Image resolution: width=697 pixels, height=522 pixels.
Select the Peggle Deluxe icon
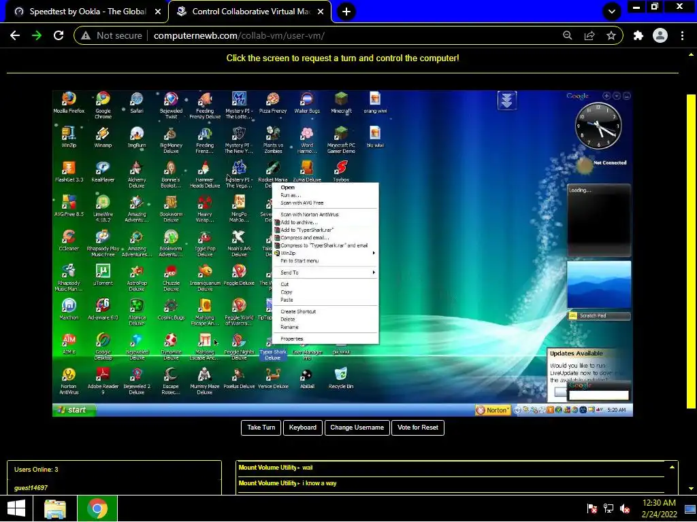point(239,275)
